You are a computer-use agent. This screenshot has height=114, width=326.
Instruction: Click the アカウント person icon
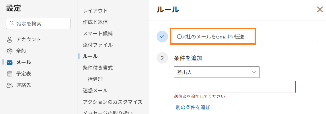[x=10, y=40]
